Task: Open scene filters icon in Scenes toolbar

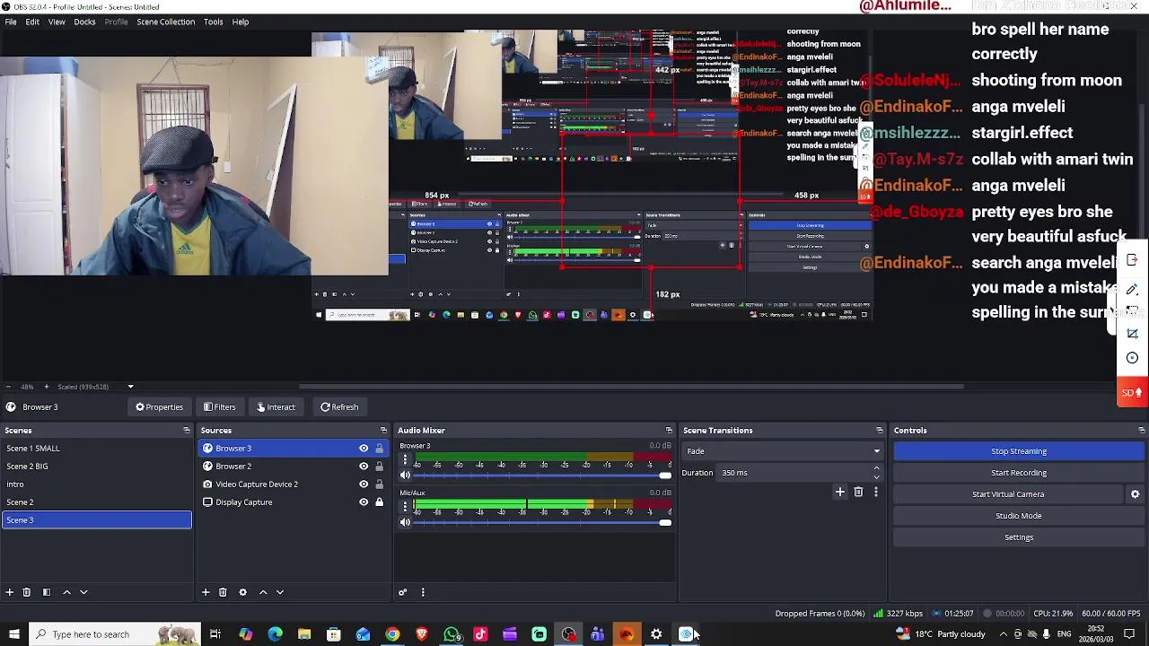Action: pos(47,592)
